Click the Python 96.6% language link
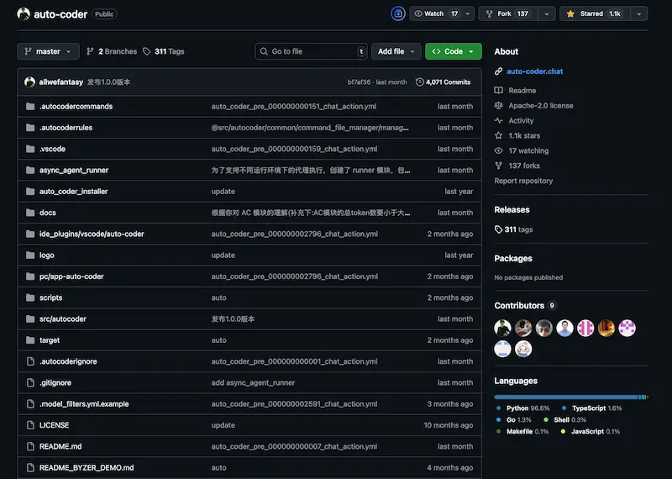 (x=523, y=408)
